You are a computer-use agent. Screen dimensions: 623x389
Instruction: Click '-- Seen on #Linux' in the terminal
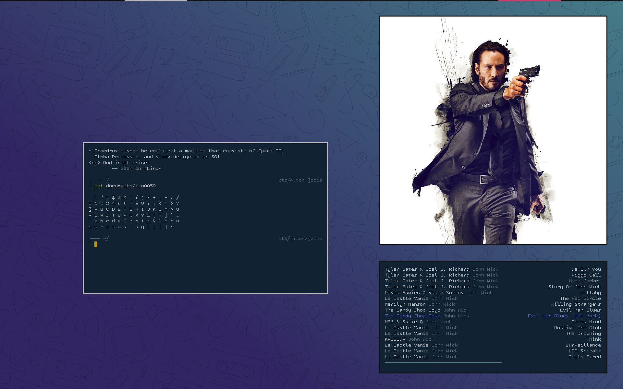tap(137, 168)
